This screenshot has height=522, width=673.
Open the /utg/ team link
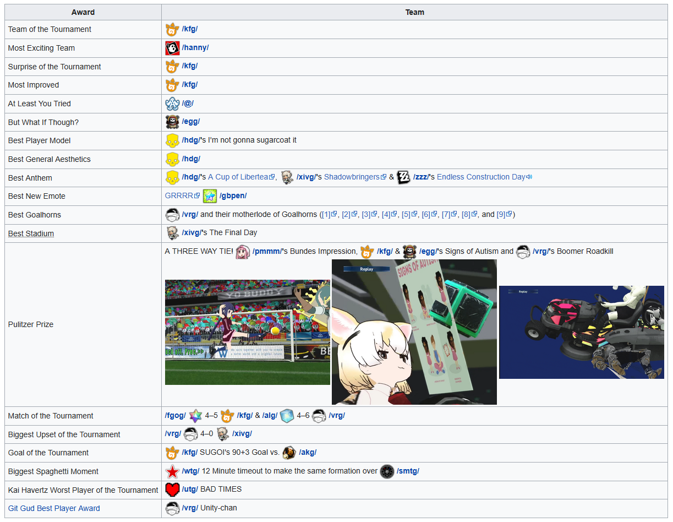click(190, 489)
